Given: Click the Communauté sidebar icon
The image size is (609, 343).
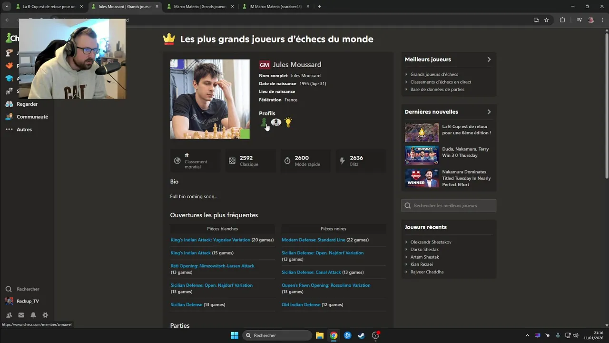Looking at the screenshot, I should (x=9, y=117).
